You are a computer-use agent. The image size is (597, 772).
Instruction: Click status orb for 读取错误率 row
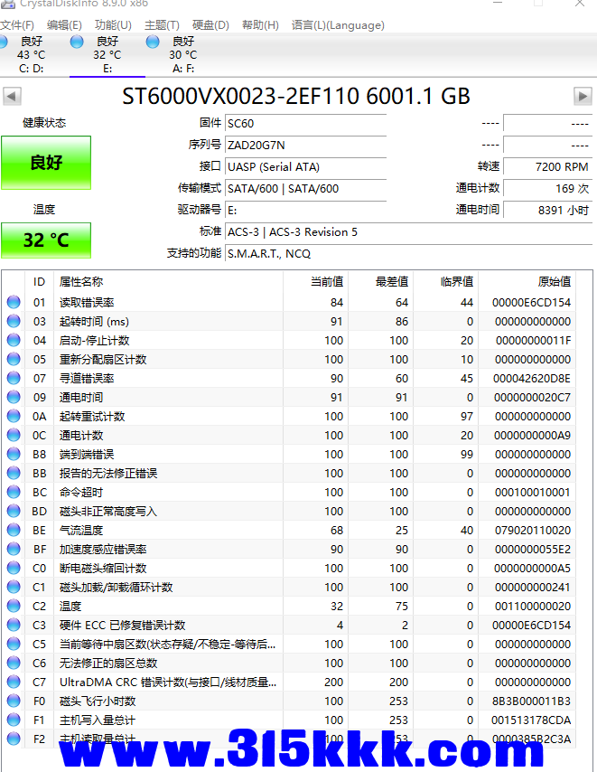click(14, 303)
